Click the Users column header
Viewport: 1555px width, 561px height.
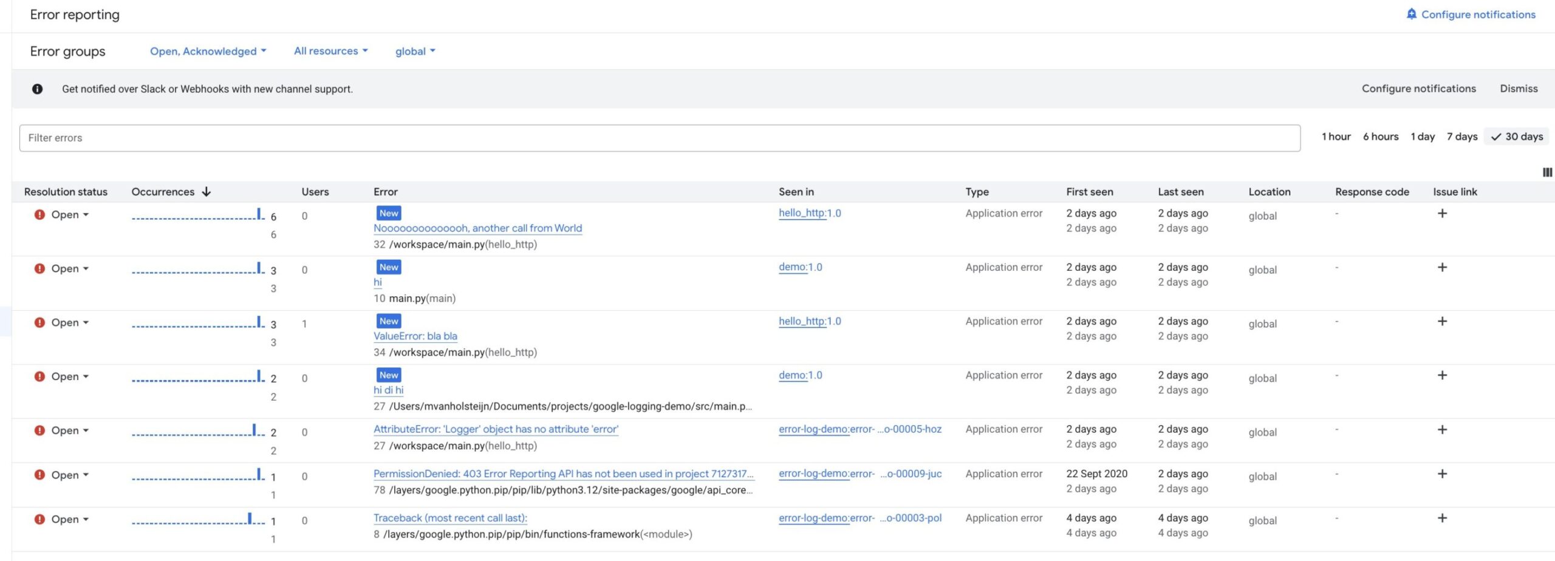pyautogui.click(x=315, y=192)
